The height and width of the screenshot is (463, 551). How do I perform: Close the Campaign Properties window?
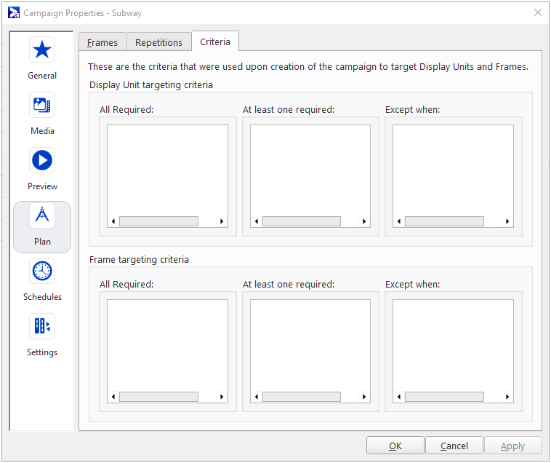tap(537, 12)
